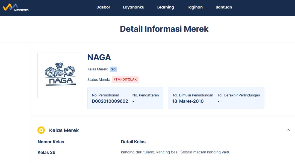295x163 pixels.
Task: Click the Detail Kelas column header
Action: click(x=133, y=142)
